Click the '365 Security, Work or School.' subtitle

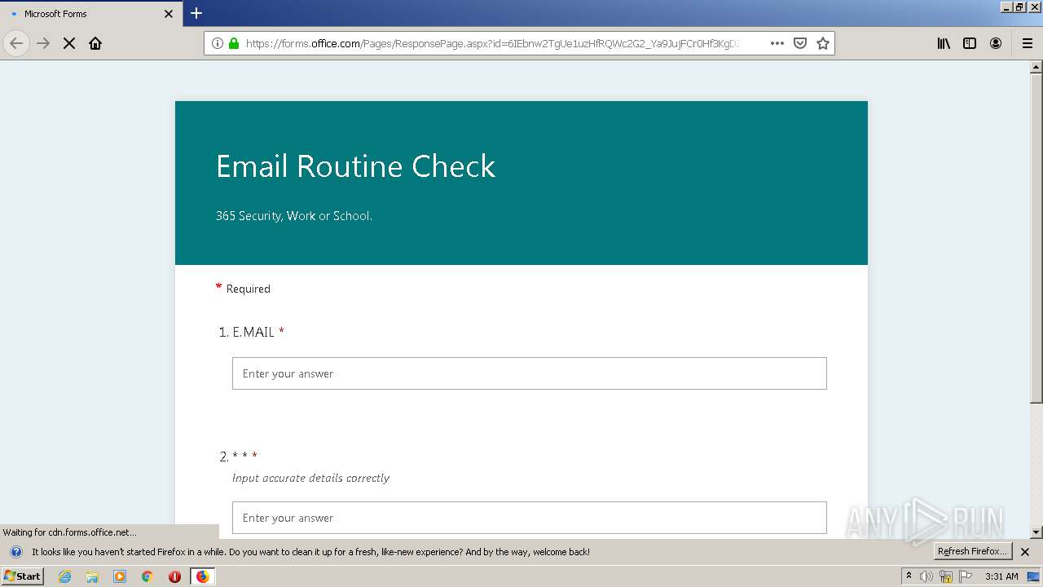click(x=294, y=216)
